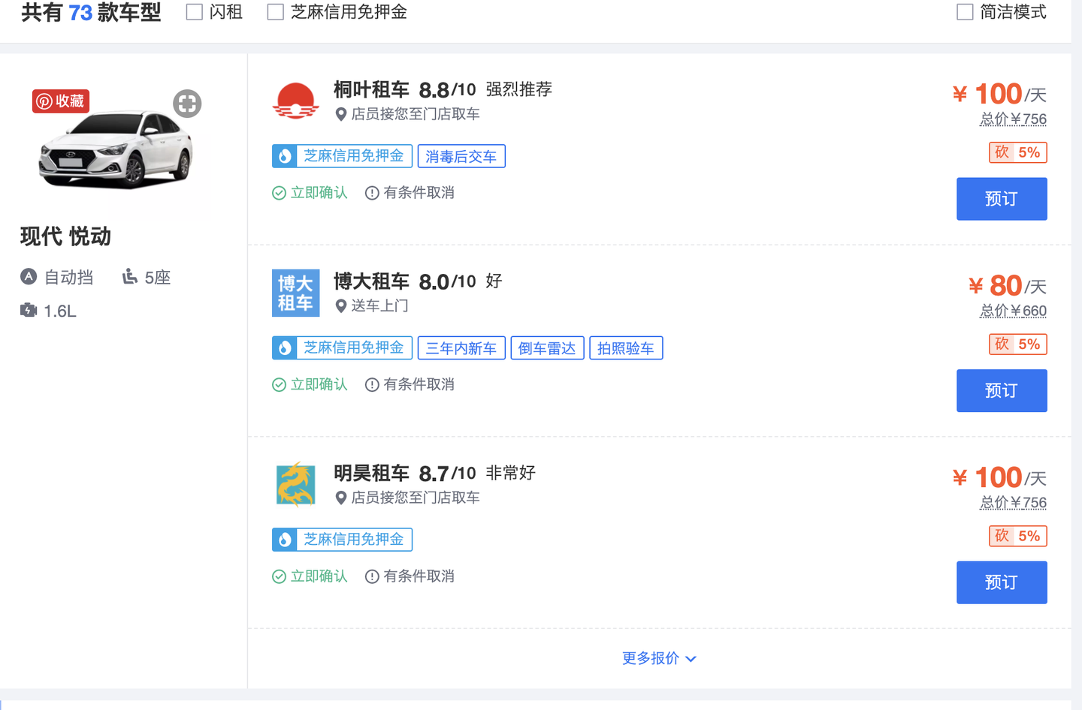
Task: Expand 更多报价 to show more quotes
Action: (x=659, y=658)
